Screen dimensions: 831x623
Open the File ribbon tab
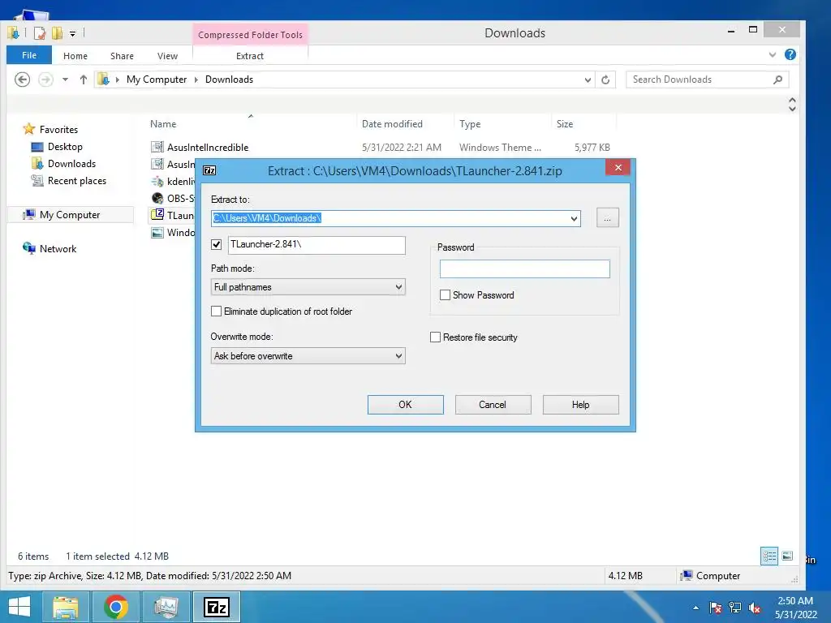tap(29, 55)
